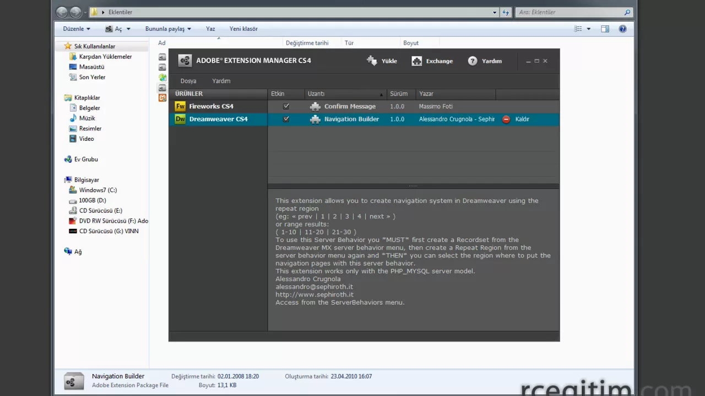This screenshot has height=396, width=705.
Task: Click the Fireworks CS4 Fw icon
Action: click(180, 106)
